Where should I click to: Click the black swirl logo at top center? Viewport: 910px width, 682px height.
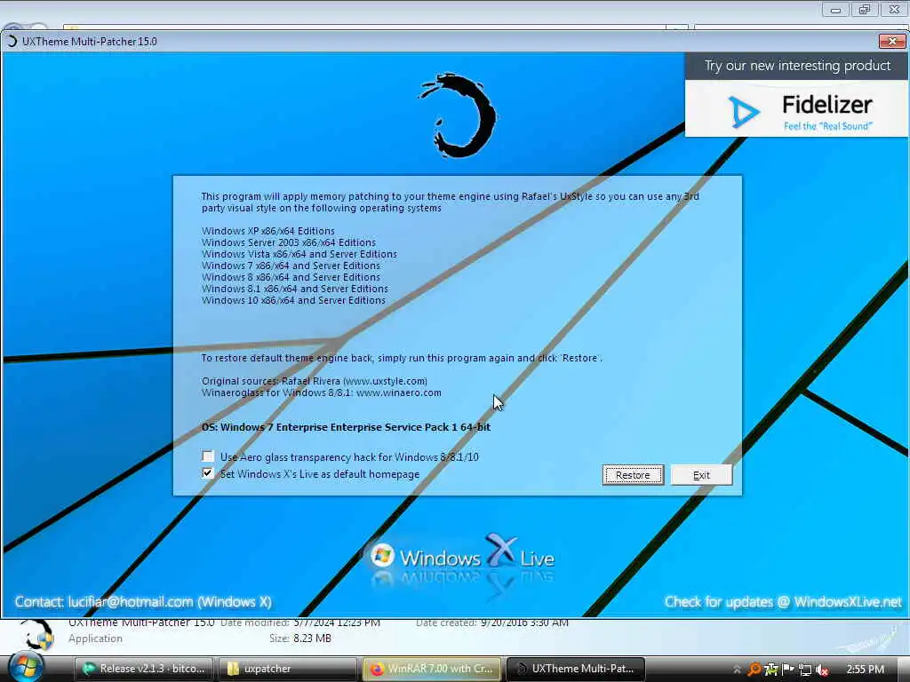(x=458, y=115)
